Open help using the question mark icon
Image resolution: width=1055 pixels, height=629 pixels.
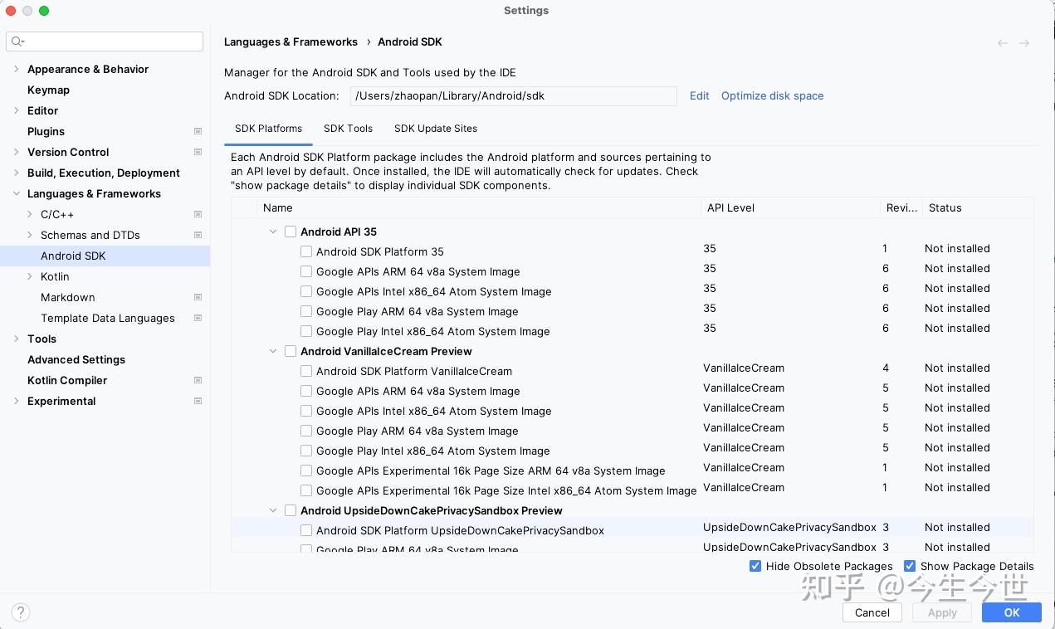point(20,612)
